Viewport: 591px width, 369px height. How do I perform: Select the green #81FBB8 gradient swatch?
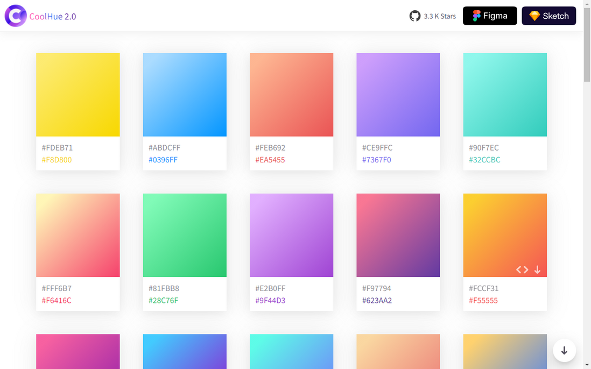point(185,236)
